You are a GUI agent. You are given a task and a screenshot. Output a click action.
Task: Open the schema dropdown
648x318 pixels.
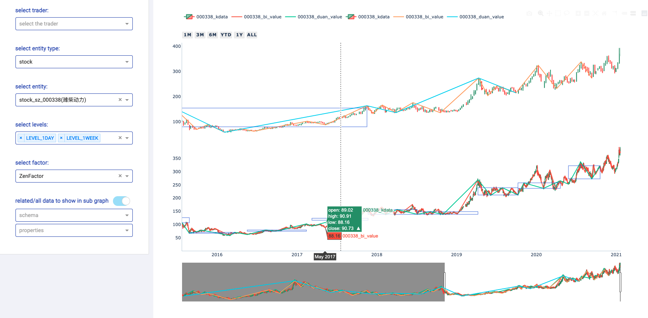(74, 215)
